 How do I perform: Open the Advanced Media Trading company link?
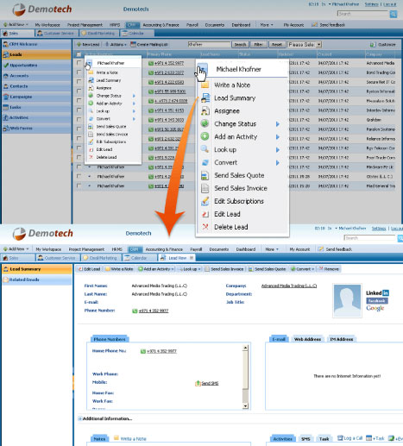click(x=289, y=286)
